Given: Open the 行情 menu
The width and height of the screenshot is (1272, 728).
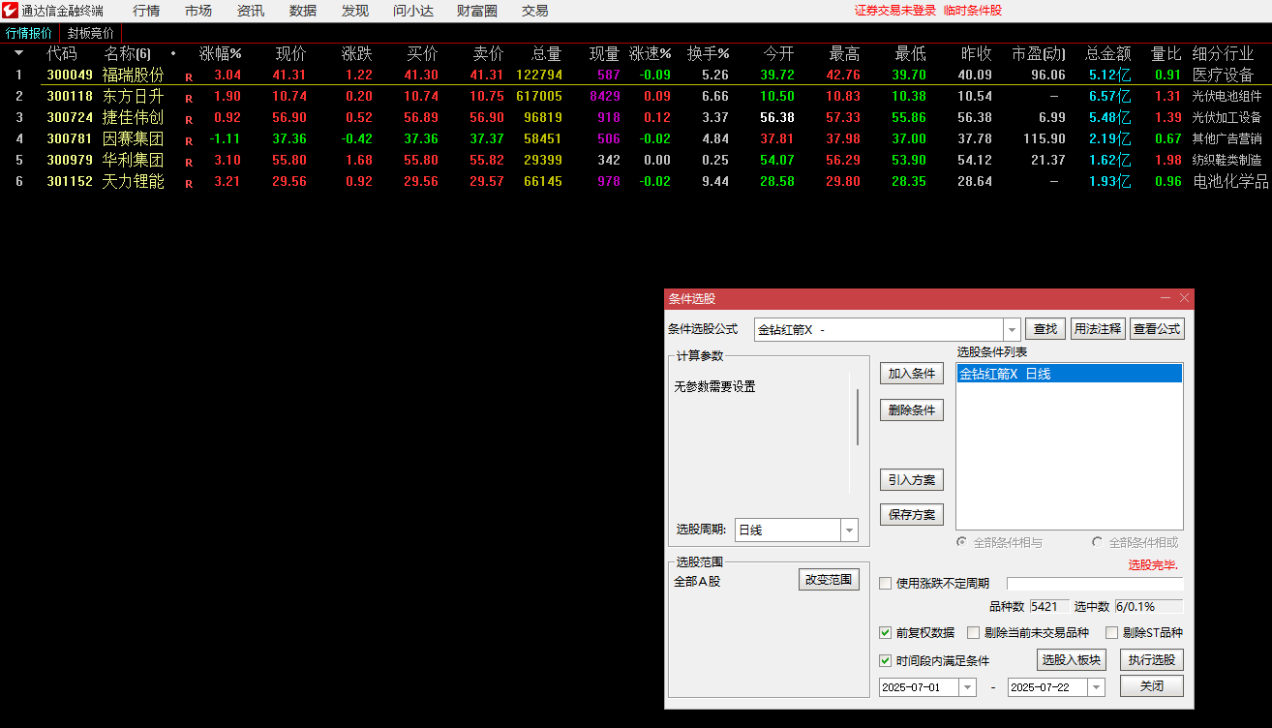Looking at the screenshot, I should pos(146,11).
